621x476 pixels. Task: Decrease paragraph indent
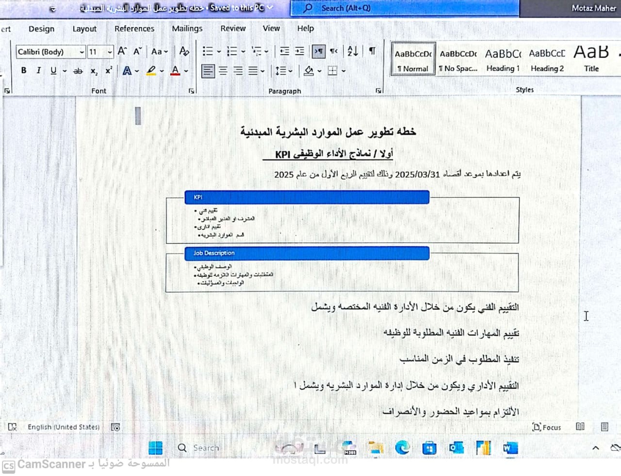pyautogui.click(x=284, y=51)
